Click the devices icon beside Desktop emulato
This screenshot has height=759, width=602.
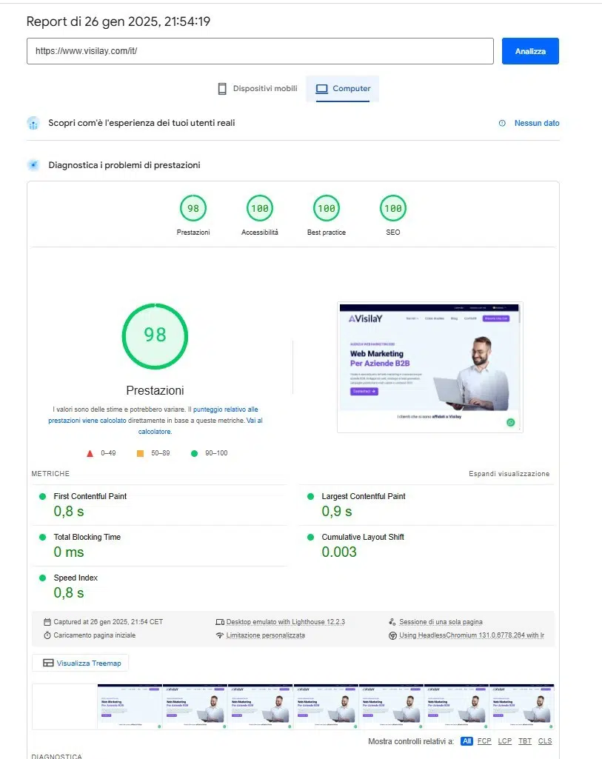point(220,622)
